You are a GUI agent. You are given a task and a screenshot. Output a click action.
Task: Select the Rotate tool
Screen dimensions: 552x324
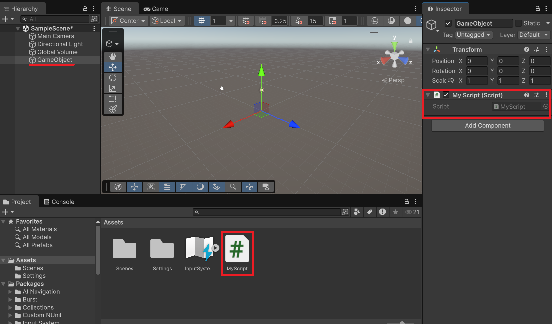pos(113,78)
